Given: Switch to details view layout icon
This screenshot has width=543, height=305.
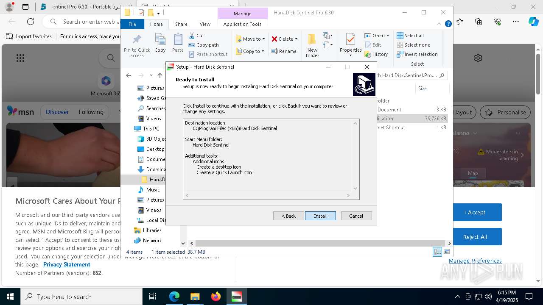Looking at the screenshot, I should (x=437, y=252).
